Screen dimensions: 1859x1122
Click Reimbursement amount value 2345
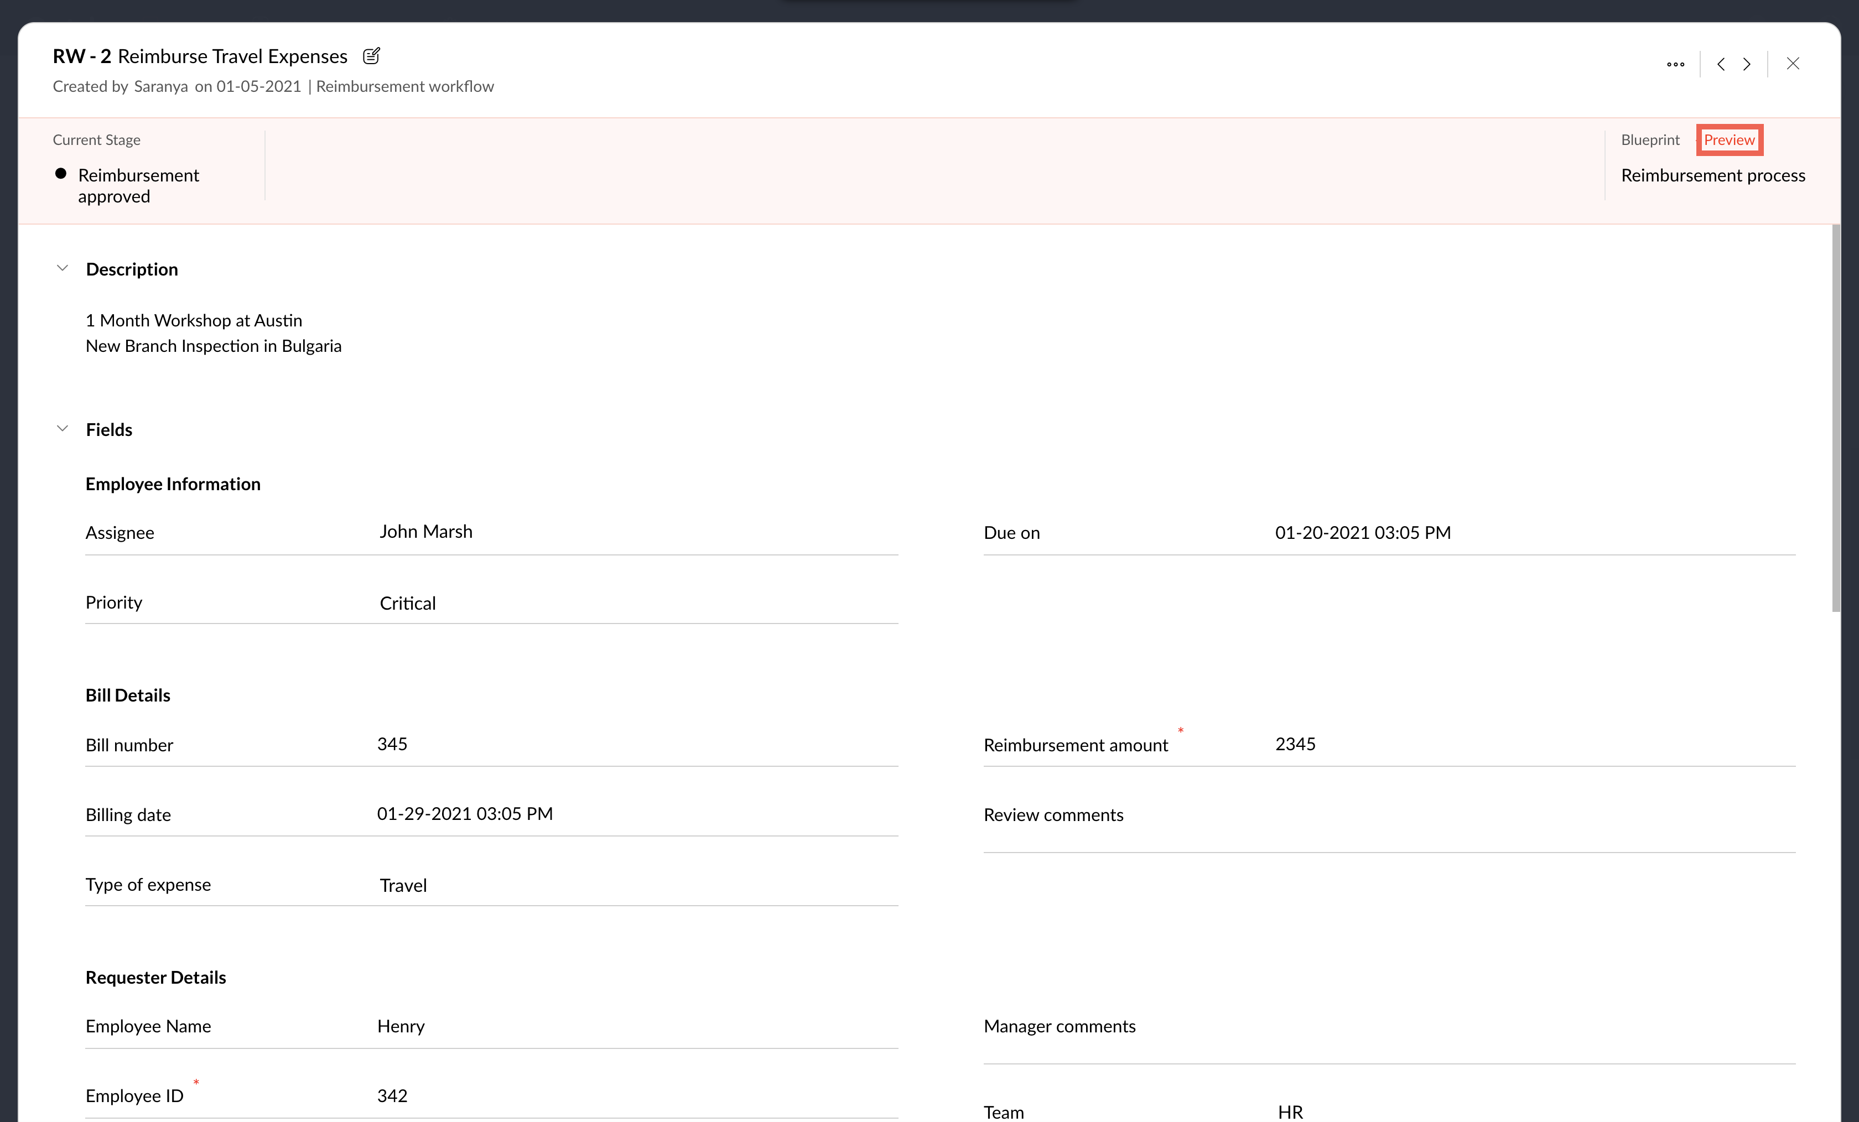pos(1295,744)
